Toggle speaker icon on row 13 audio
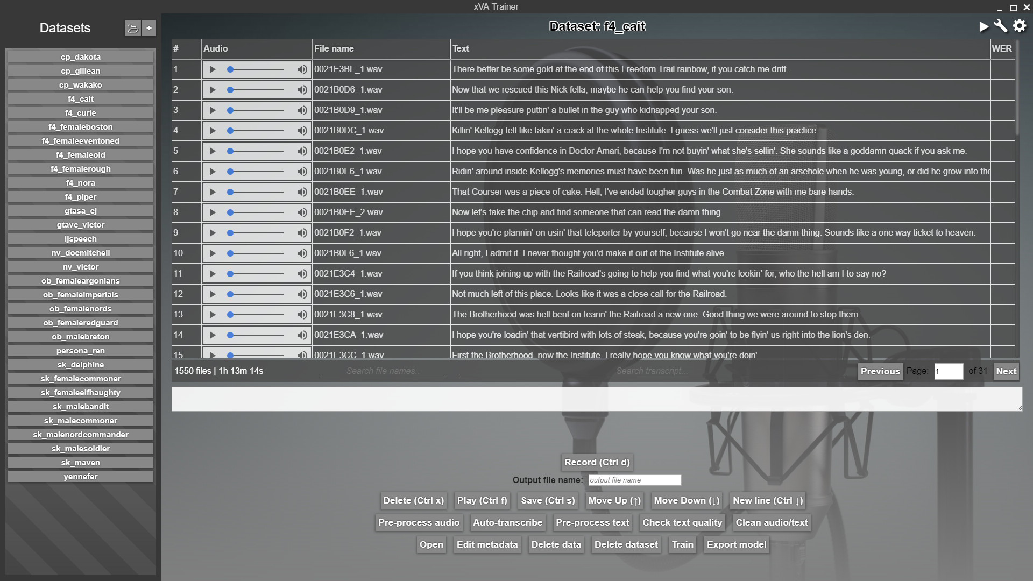Image resolution: width=1033 pixels, height=581 pixels. [302, 315]
